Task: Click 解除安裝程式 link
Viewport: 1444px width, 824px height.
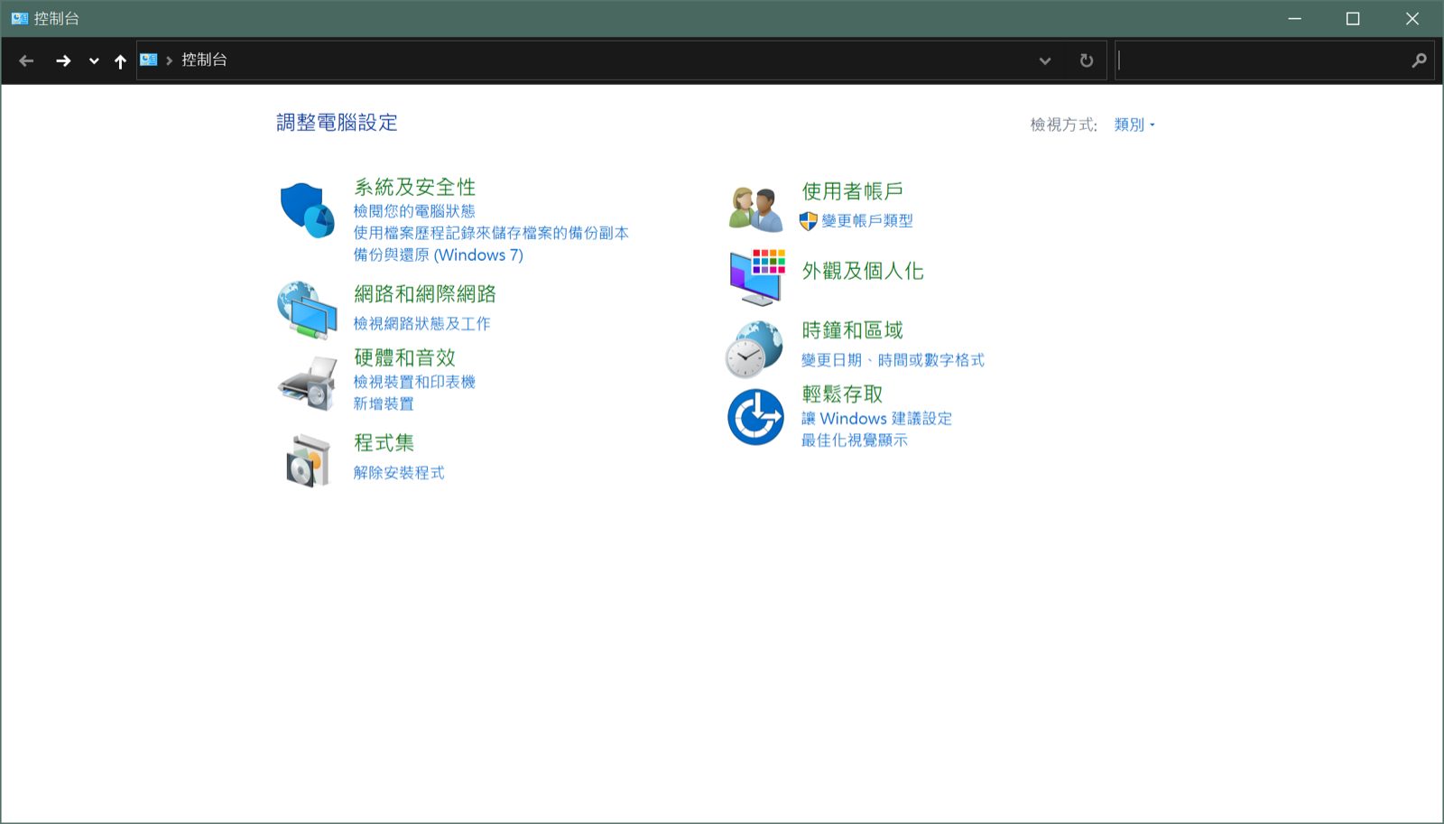Action: tap(399, 472)
